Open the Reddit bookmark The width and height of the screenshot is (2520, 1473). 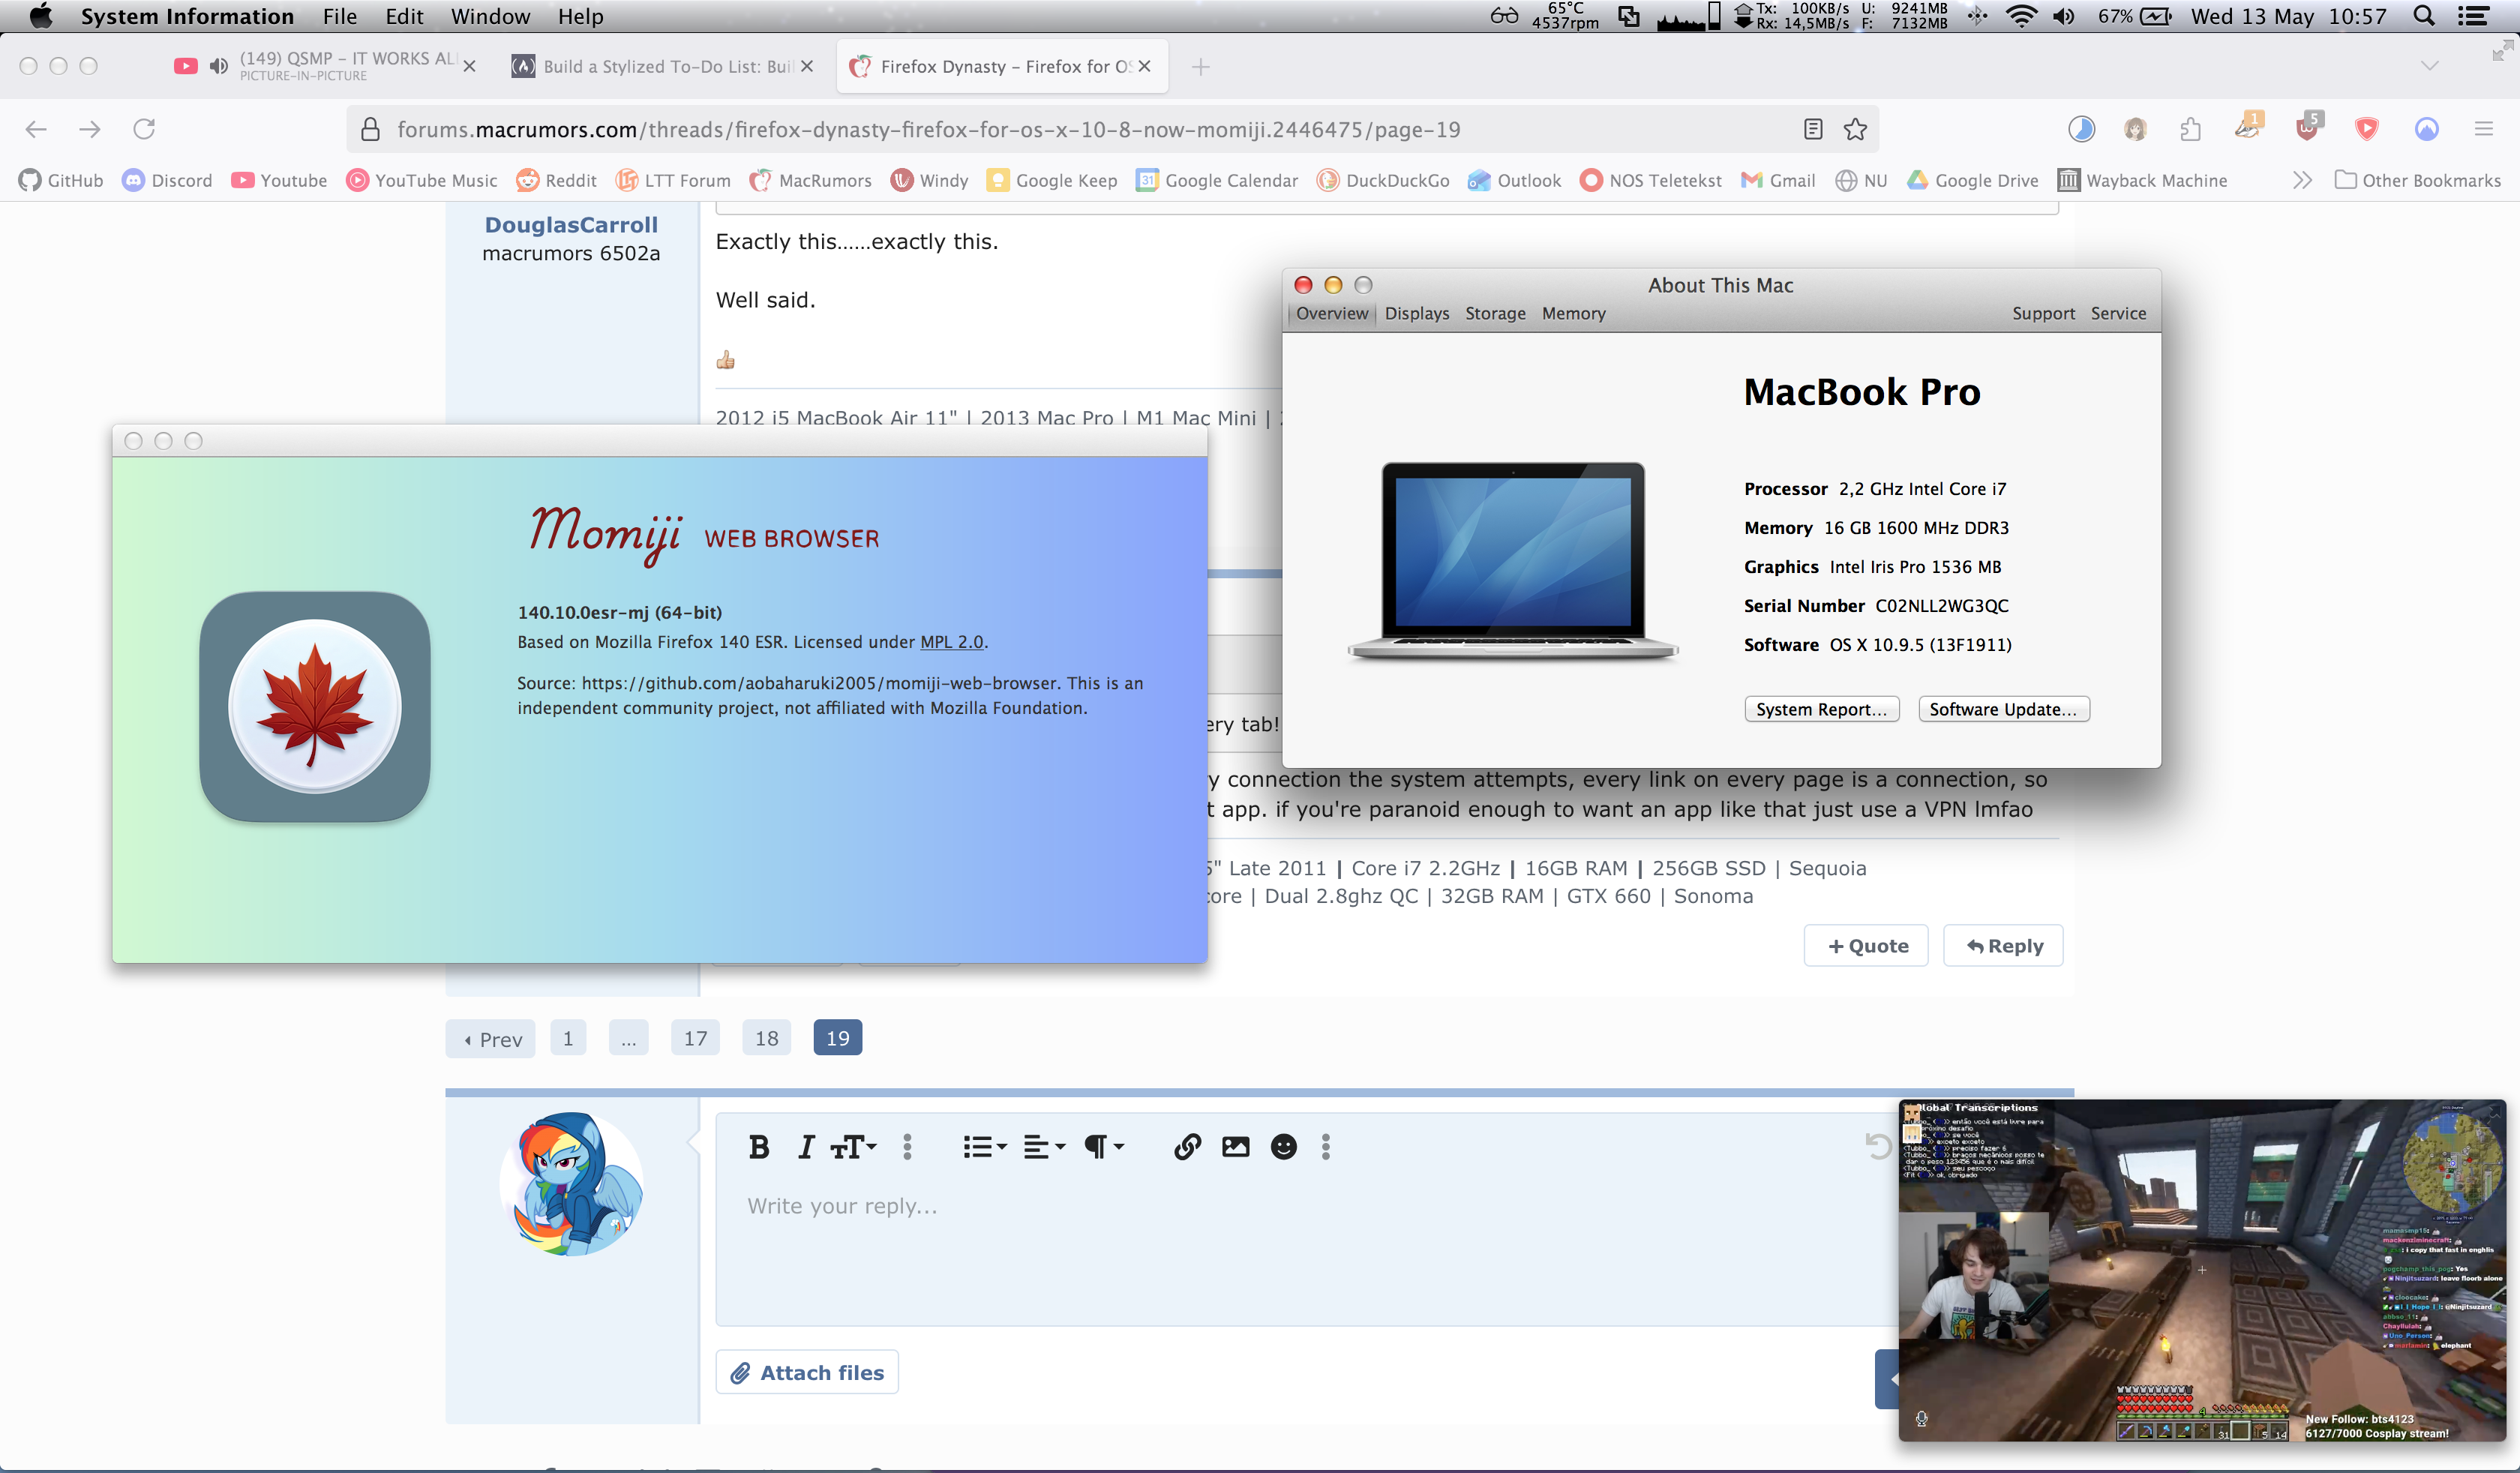tap(556, 180)
